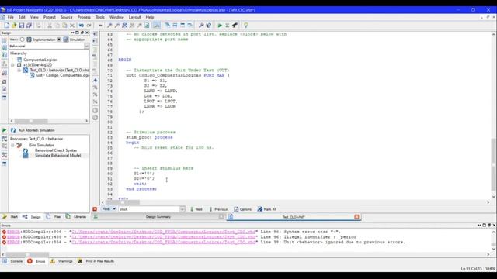Collapse the ISim Simulator process node
Screen dimensions: 497x279
click(12, 145)
